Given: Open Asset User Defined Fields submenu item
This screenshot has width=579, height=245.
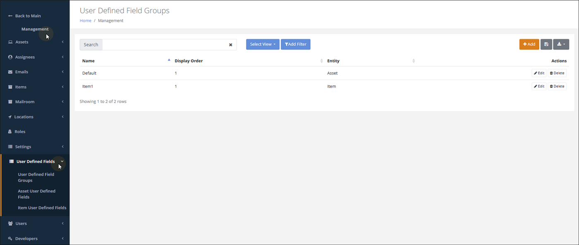Looking at the screenshot, I should 36,194.
